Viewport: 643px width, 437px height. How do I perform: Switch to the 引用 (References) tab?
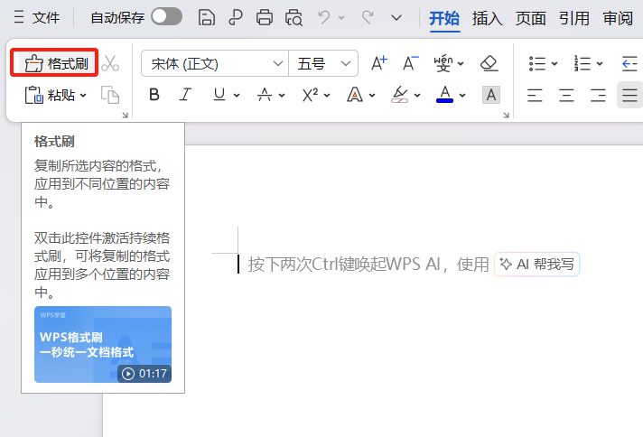(x=574, y=18)
